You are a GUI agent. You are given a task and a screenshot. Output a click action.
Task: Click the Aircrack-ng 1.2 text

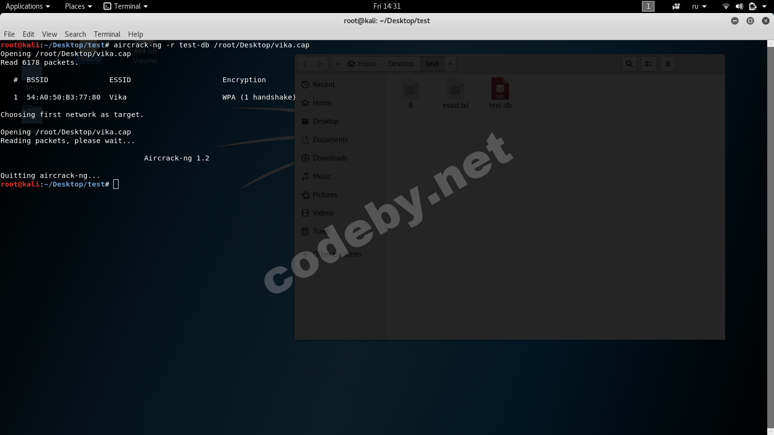tap(177, 158)
